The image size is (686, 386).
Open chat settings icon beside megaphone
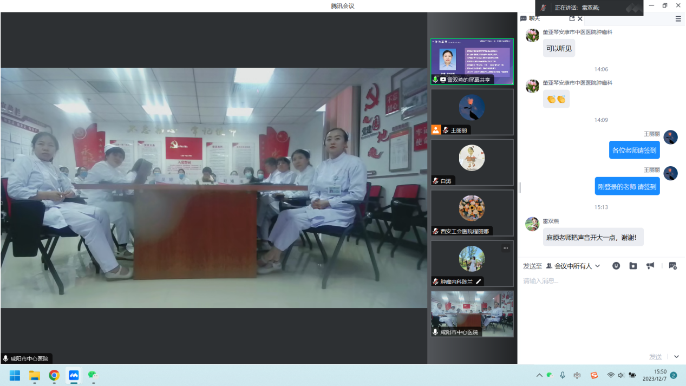(672, 266)
